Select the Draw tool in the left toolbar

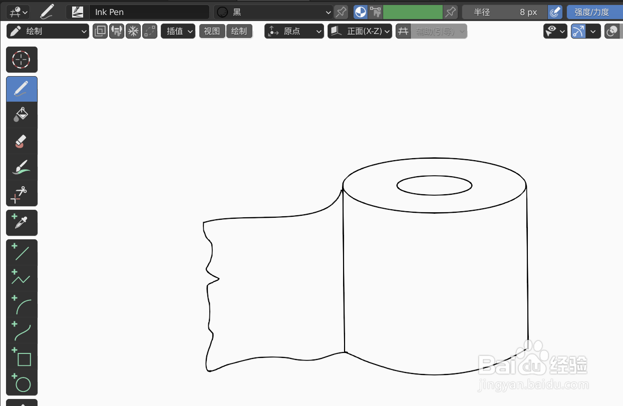pos(22,89)
